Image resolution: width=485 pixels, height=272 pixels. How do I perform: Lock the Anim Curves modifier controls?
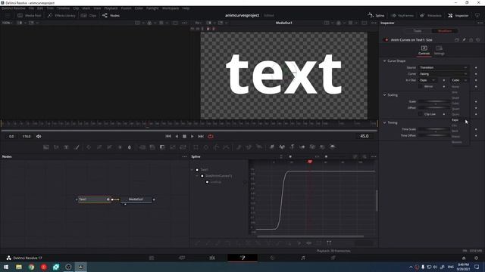[x=471, y=40]
